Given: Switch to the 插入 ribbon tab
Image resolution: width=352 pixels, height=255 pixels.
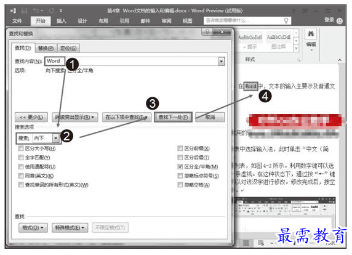Looking at the screenshot, I should pyautogui.click(x=61, y=21).
